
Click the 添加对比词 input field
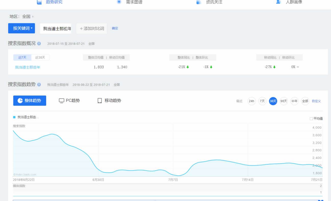click(92, 29)
